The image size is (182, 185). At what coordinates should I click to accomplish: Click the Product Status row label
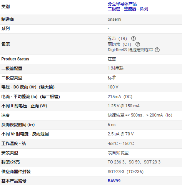coord(15,59)
